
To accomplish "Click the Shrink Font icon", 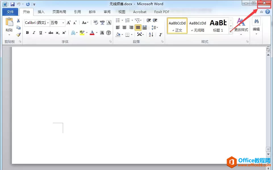I will point(75,23).
